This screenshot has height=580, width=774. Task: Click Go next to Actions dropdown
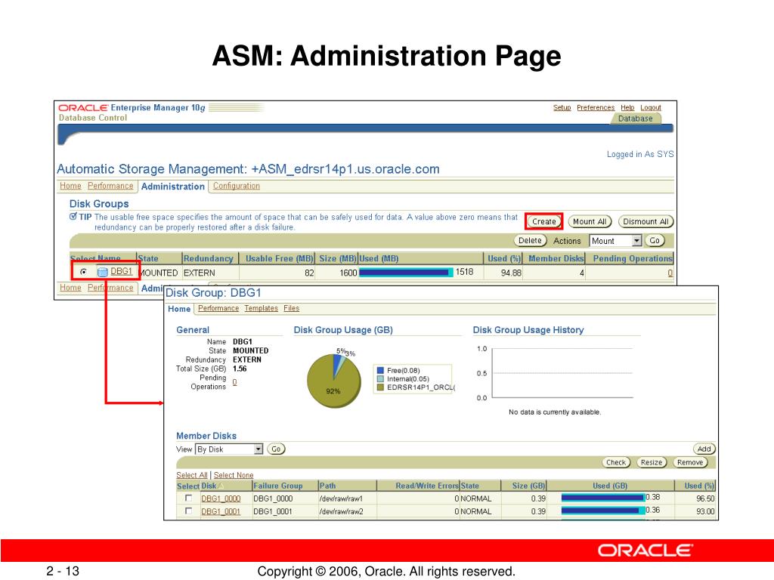pos(655,240)
